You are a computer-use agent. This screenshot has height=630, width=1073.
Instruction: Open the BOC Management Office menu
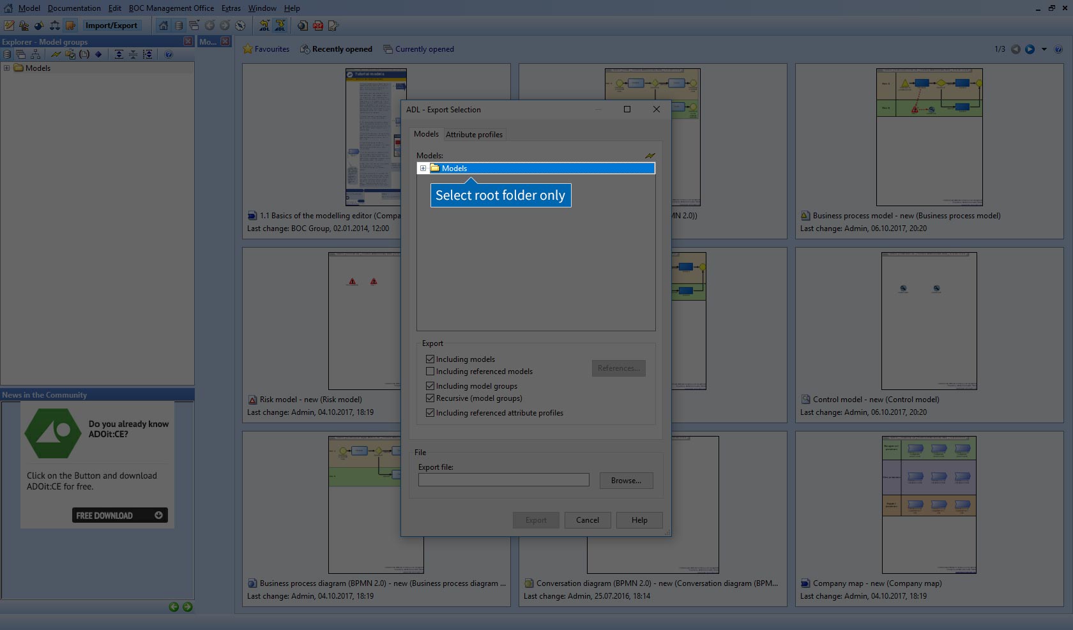[x=171, y=8]
